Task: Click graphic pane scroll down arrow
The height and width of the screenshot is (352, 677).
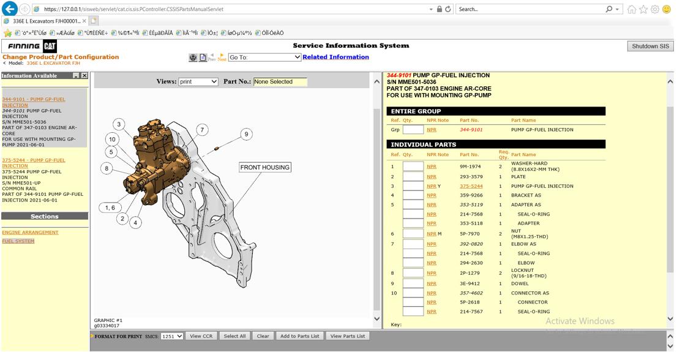Action: point(376,319)
